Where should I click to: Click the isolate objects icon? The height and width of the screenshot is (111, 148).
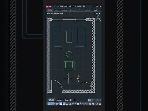(90, 104)
